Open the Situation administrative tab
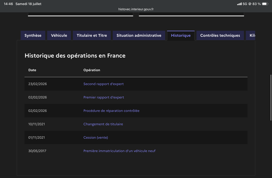 coord(139,36)
